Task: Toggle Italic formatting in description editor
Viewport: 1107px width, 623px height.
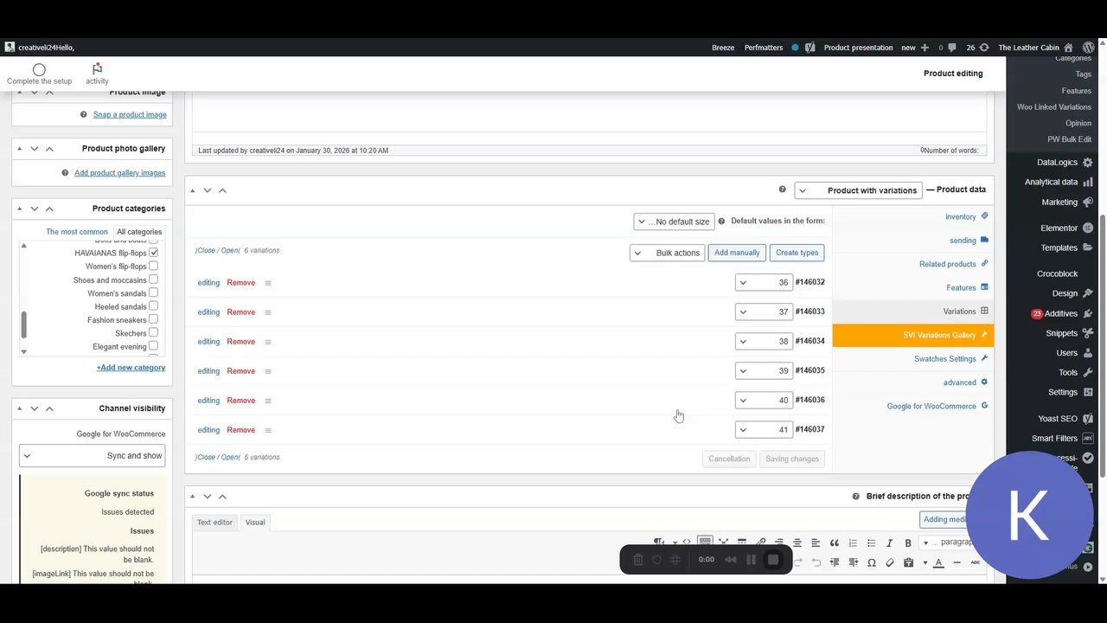Action: [890, 543]
